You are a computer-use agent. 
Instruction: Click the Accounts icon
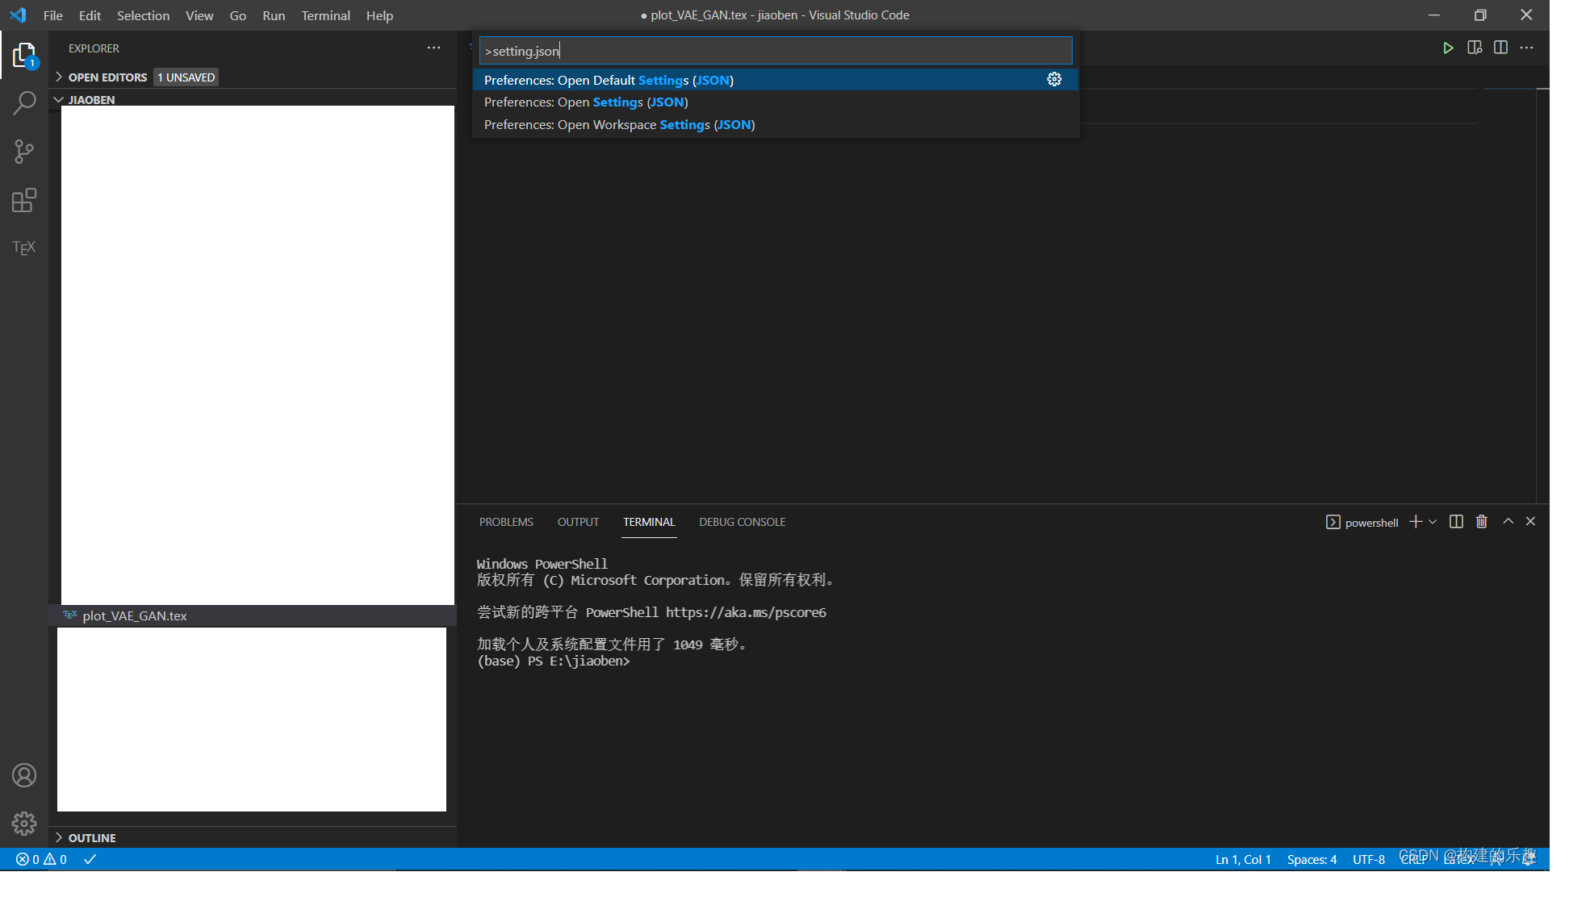(x=24, y=775)
